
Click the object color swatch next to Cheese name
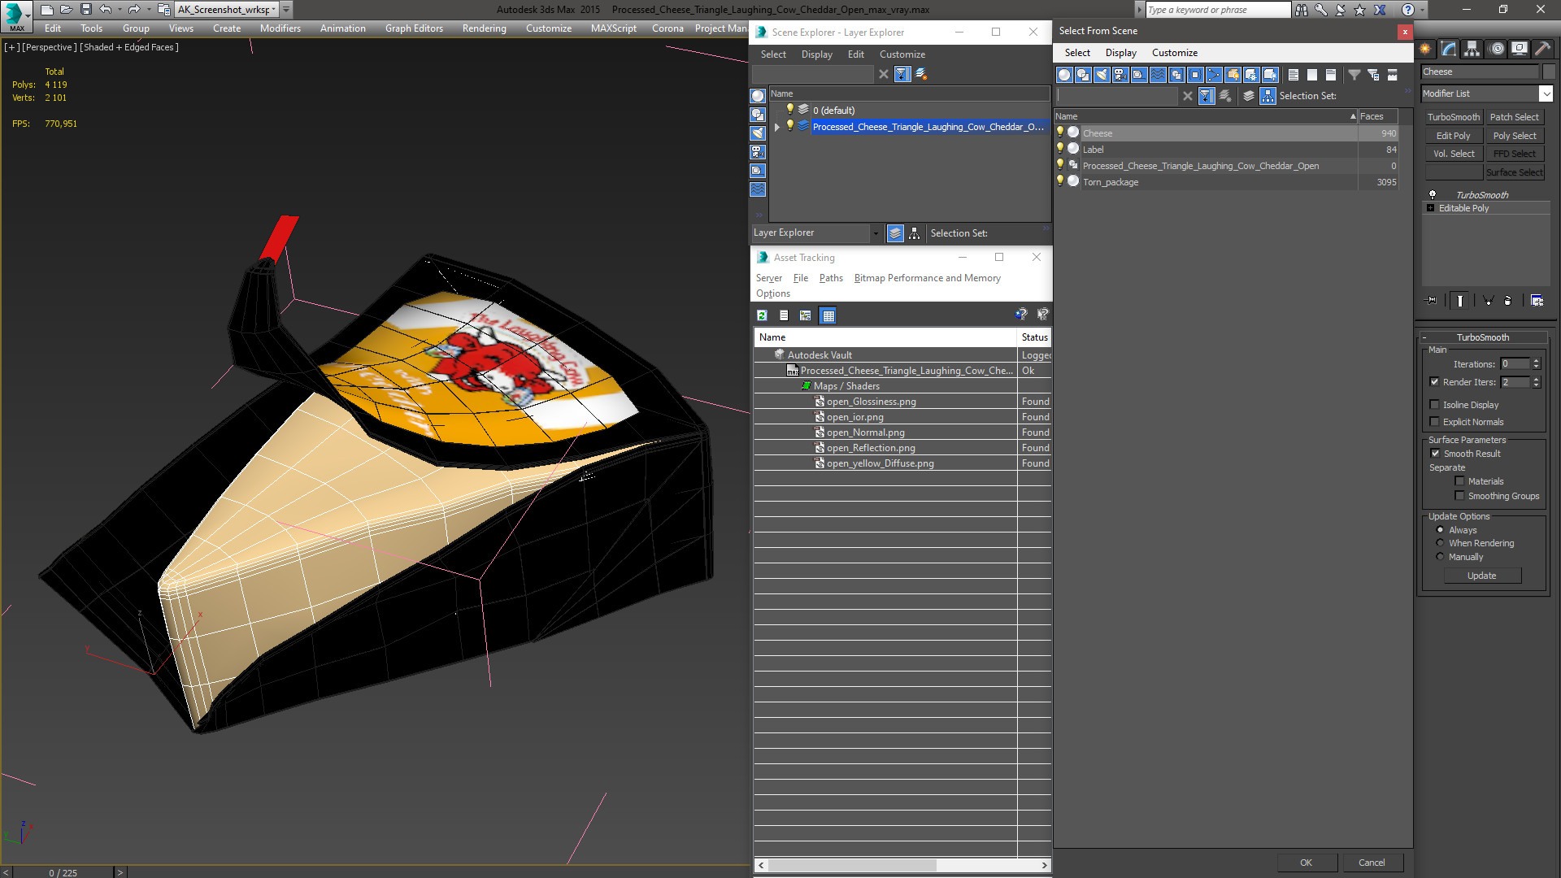click(1549, 72)
